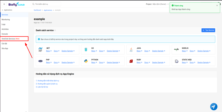Click the Bizfly Cloud logo

[17, 4]
